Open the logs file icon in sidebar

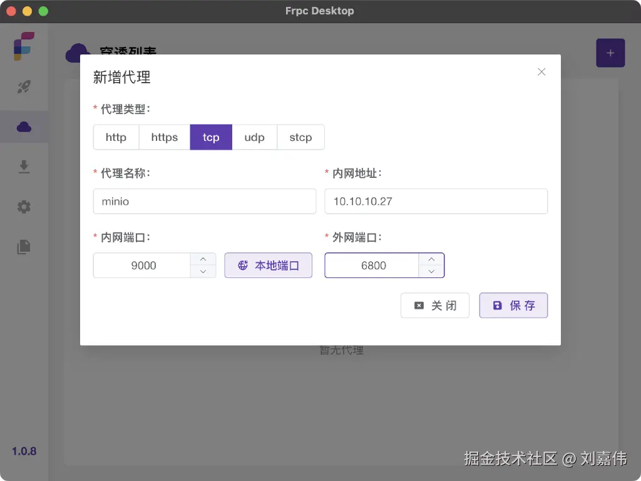tap(24, 247)
